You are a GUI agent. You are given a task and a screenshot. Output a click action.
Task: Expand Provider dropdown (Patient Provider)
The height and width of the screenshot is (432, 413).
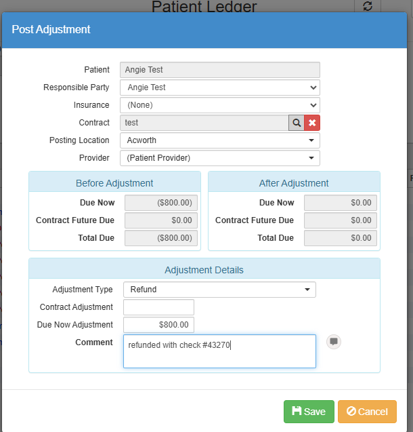coord(220,158)
